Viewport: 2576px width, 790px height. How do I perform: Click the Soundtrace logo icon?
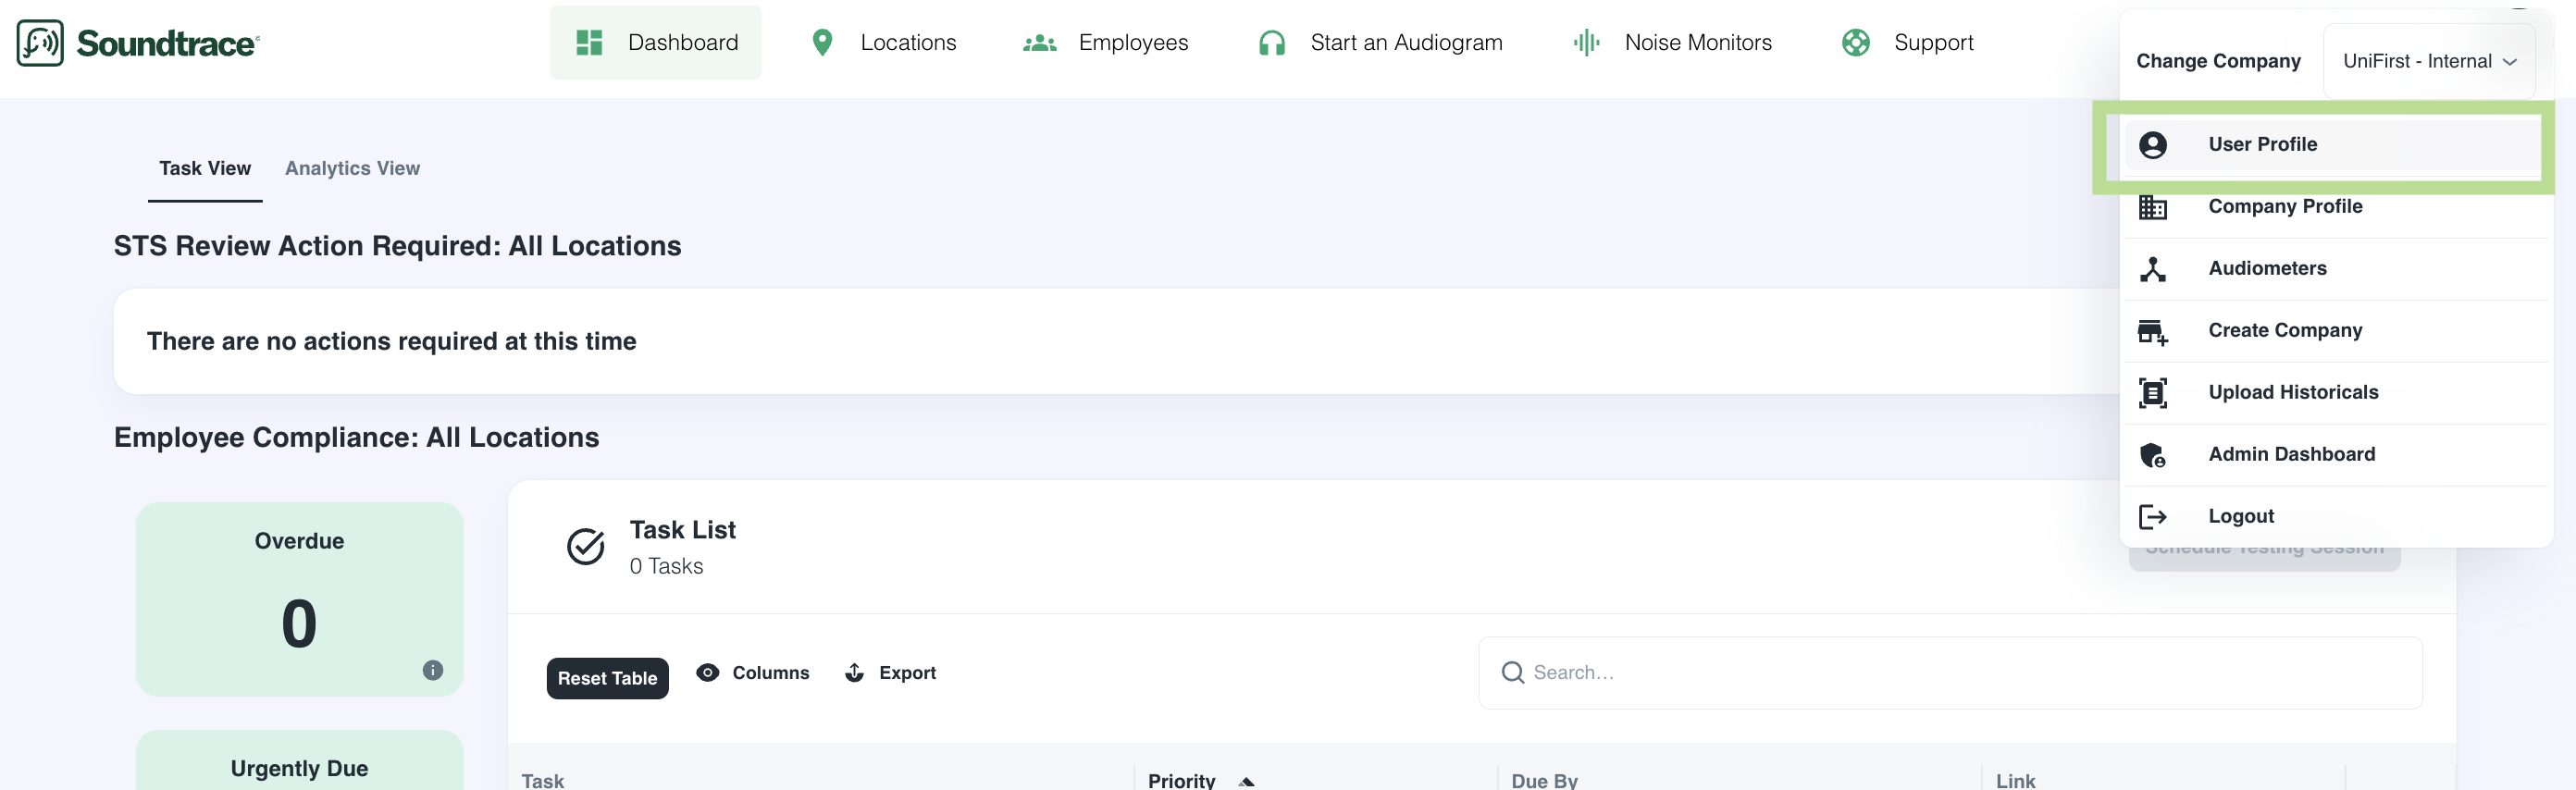click(x=40, y=43)
